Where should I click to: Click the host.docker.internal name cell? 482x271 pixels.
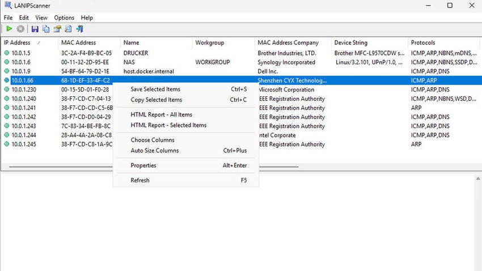(x=149, y=71)
